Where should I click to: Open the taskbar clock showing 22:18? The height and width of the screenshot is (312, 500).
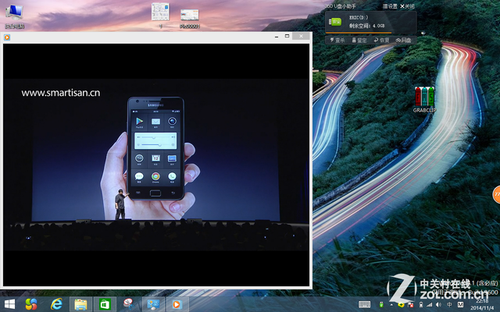482,304
